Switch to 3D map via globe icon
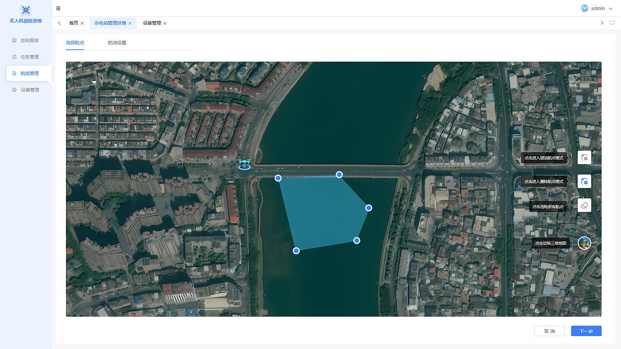The height and width of the screenshot is (349, 621). (585, 243)
